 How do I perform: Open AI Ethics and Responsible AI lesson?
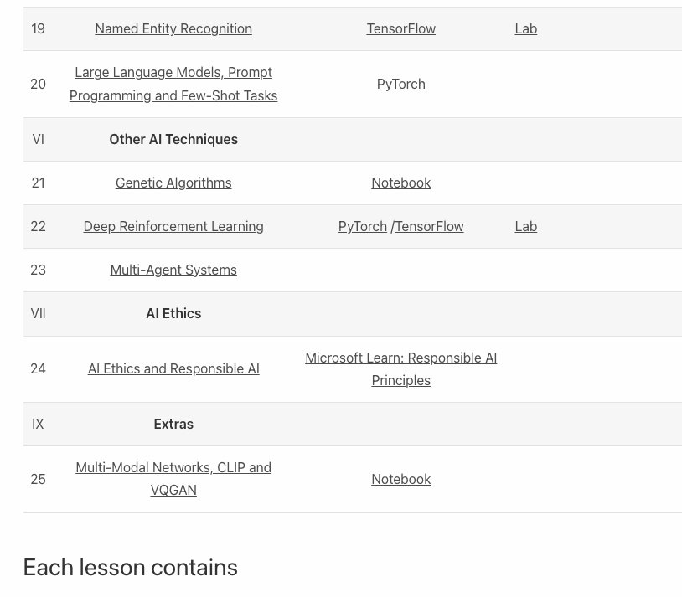(x=173, y=368)
